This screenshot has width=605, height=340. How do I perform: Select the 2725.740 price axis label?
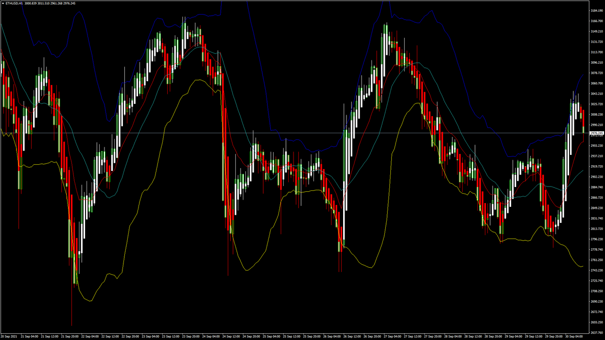point(596,280)
